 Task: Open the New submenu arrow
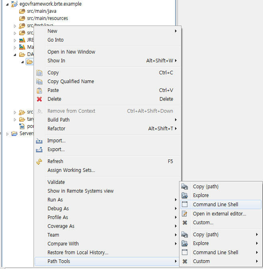pos(175,31)
